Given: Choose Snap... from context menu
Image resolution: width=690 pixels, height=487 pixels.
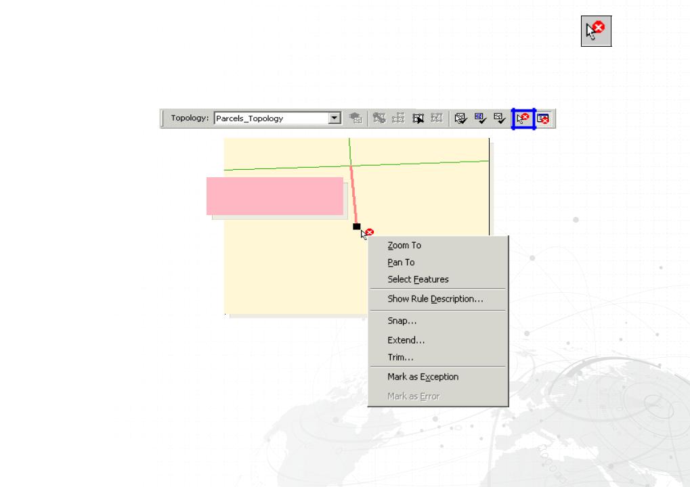Looking at the screenshot, I should click(402, 321).
